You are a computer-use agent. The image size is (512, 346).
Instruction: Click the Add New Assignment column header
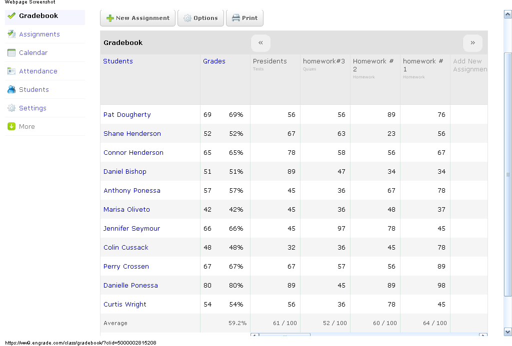pyautogui.click(x=469, y=65)
